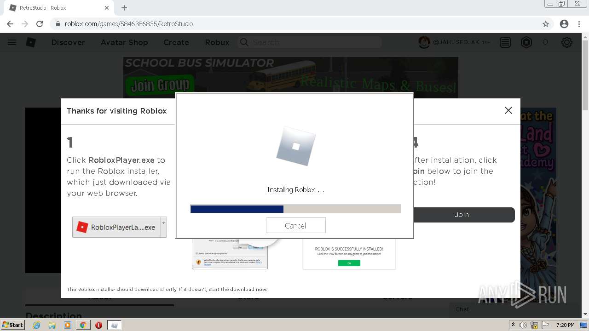Click the 7:20 PM clock
Image resolution: width=589 pixels, height=331 pixels.
pos(566,325)
